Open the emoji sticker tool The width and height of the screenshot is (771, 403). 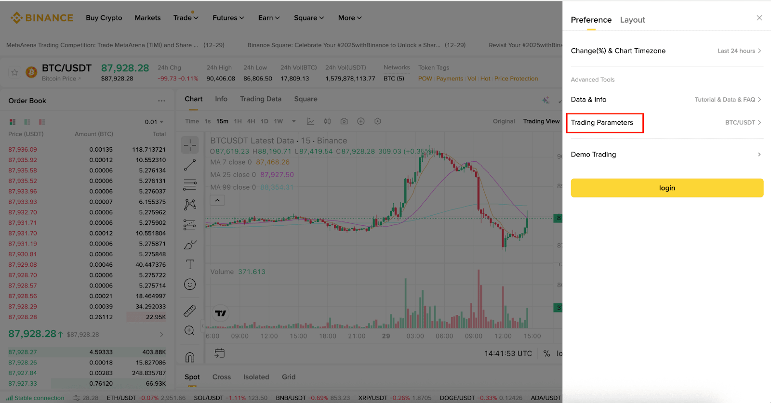[190, 284]
